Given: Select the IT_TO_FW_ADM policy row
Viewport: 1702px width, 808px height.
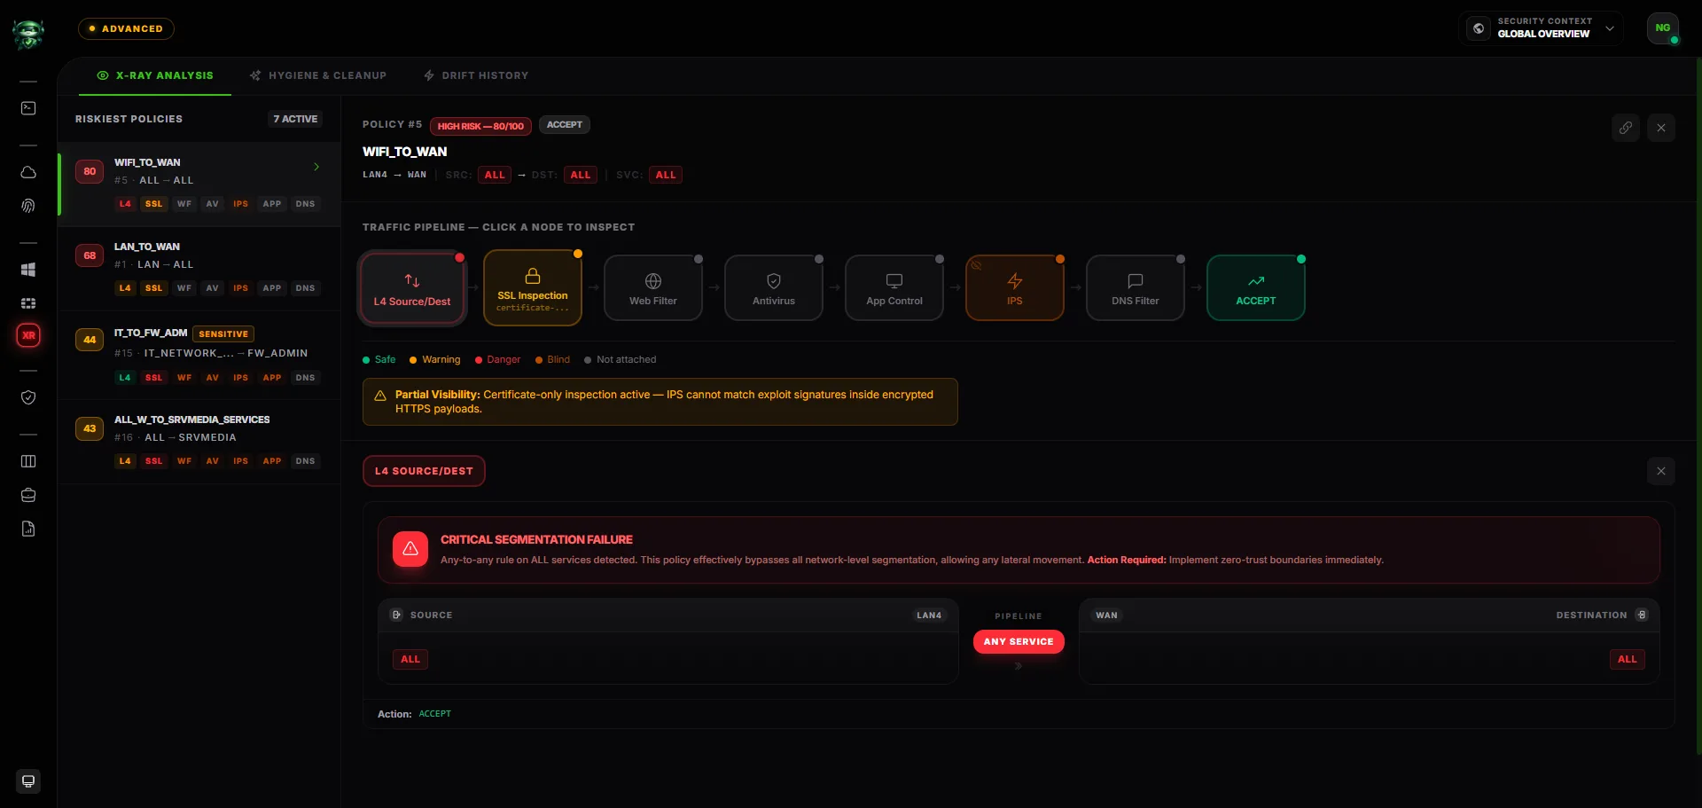Looking at the screenshot, I should pos(200,355).
